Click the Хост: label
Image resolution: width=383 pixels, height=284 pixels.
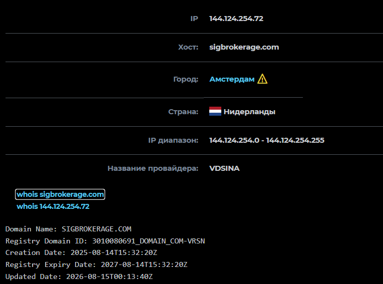188,47
